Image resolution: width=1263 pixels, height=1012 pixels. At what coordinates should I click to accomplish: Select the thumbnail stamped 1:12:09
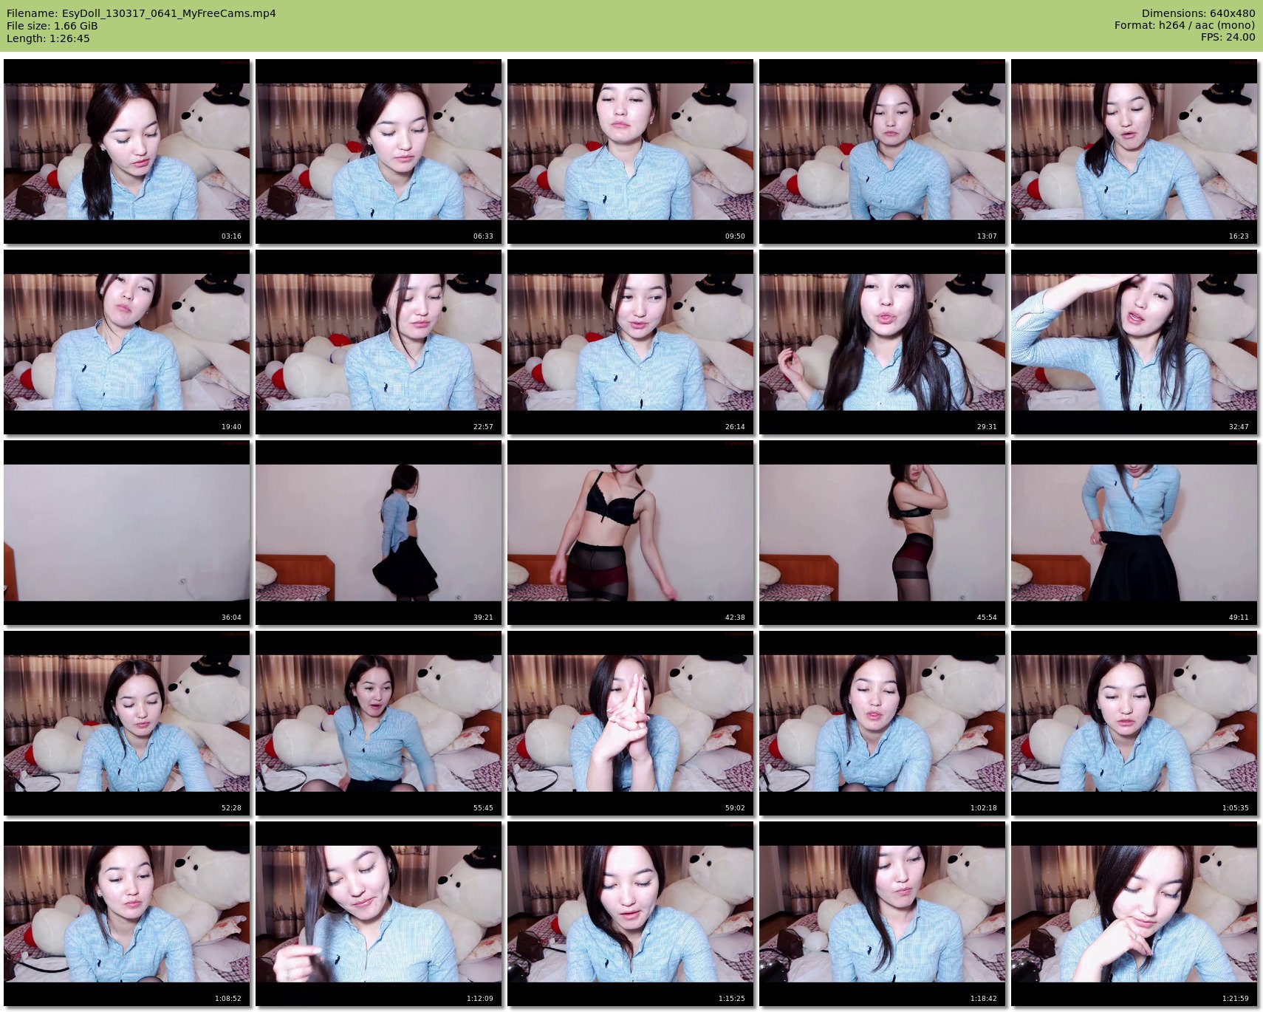coord(379,914)
